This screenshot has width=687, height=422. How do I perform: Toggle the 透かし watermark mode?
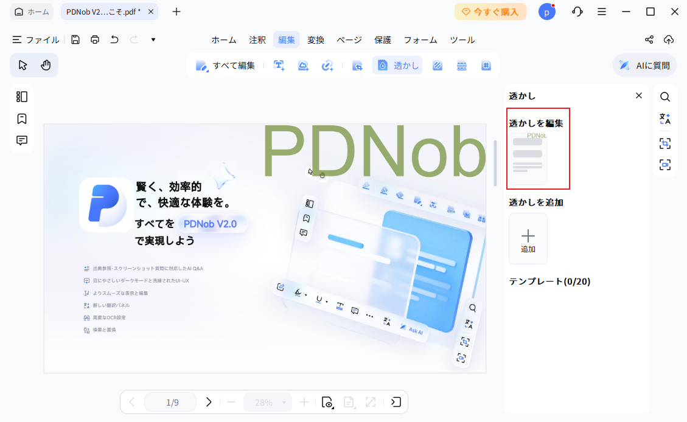pyautogui.click(x=397, y=65)
